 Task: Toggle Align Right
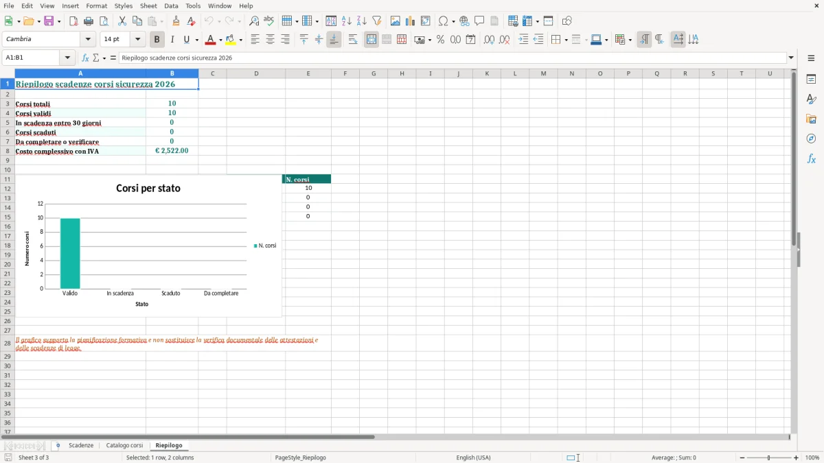[285, 40]
